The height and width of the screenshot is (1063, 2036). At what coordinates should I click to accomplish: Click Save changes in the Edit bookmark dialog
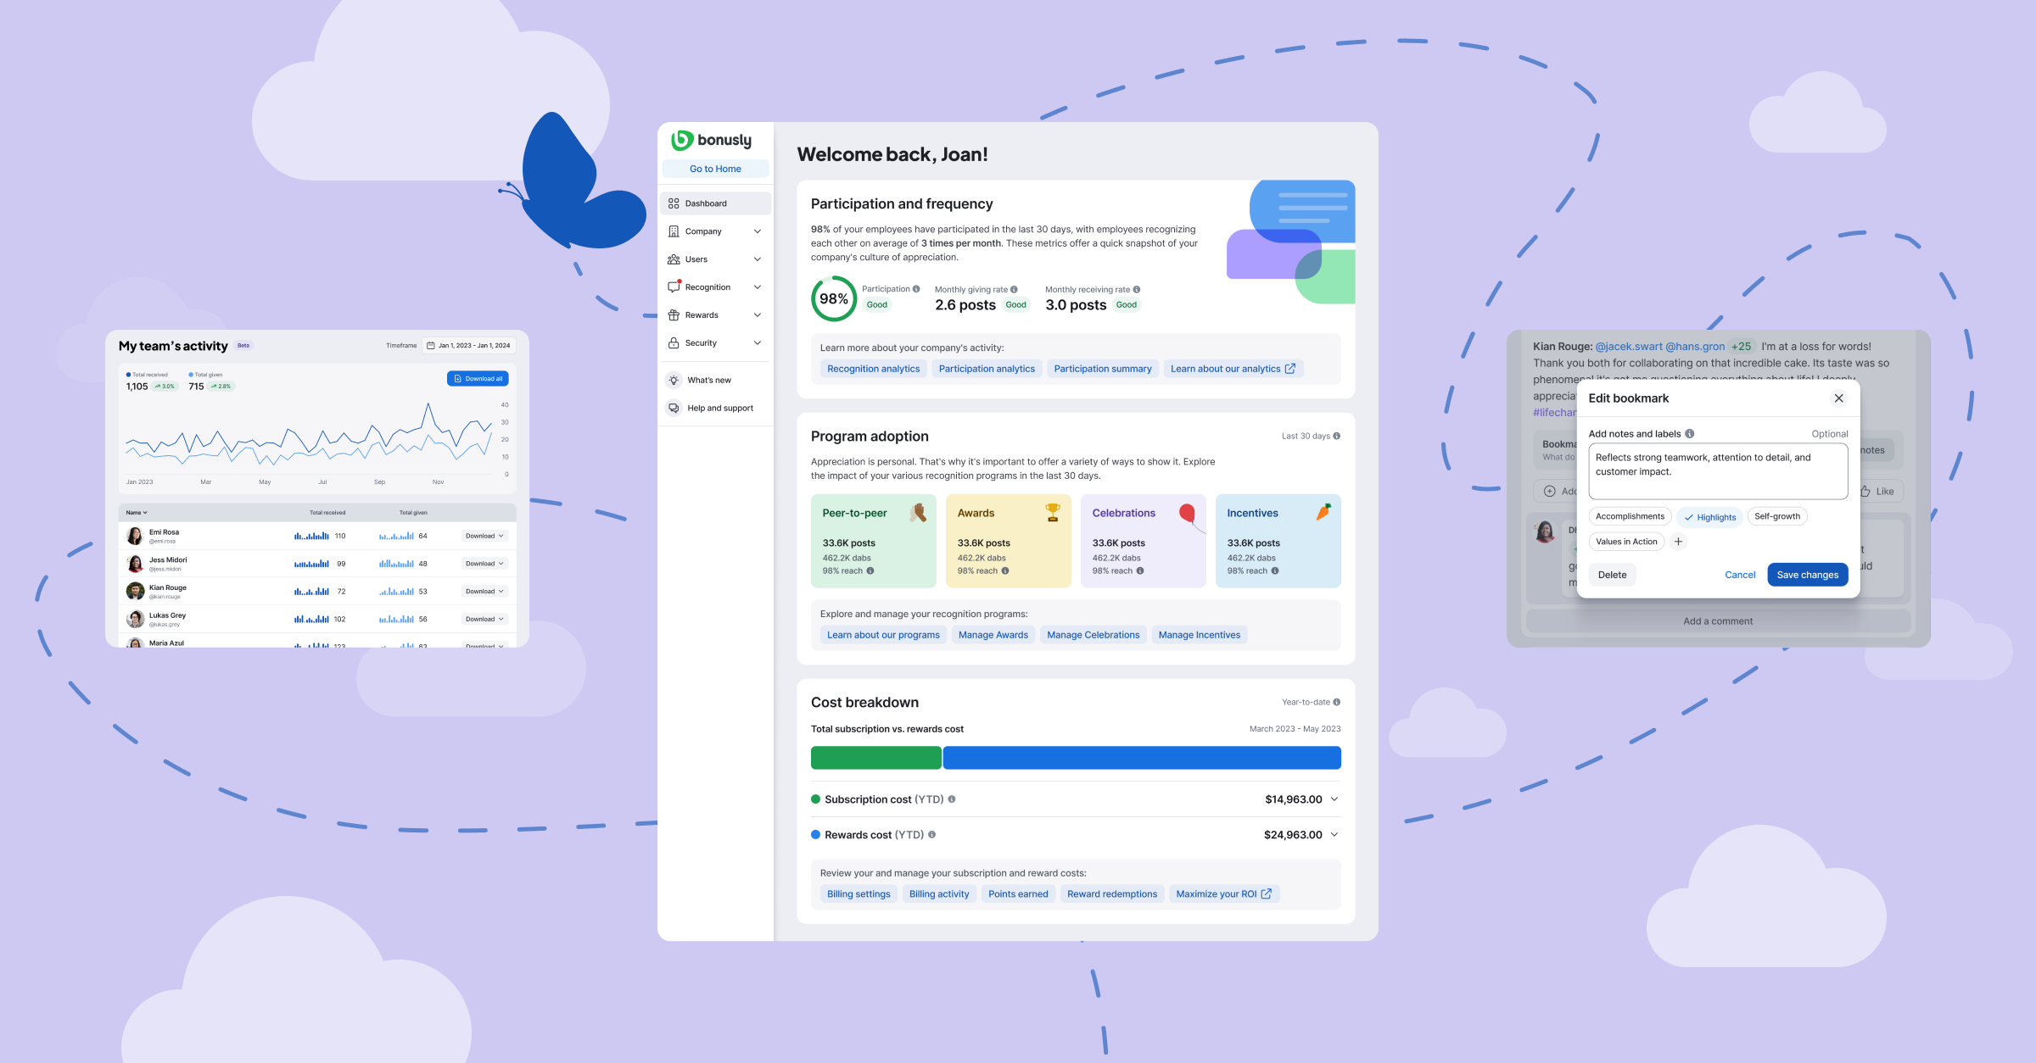point(1808,574)
